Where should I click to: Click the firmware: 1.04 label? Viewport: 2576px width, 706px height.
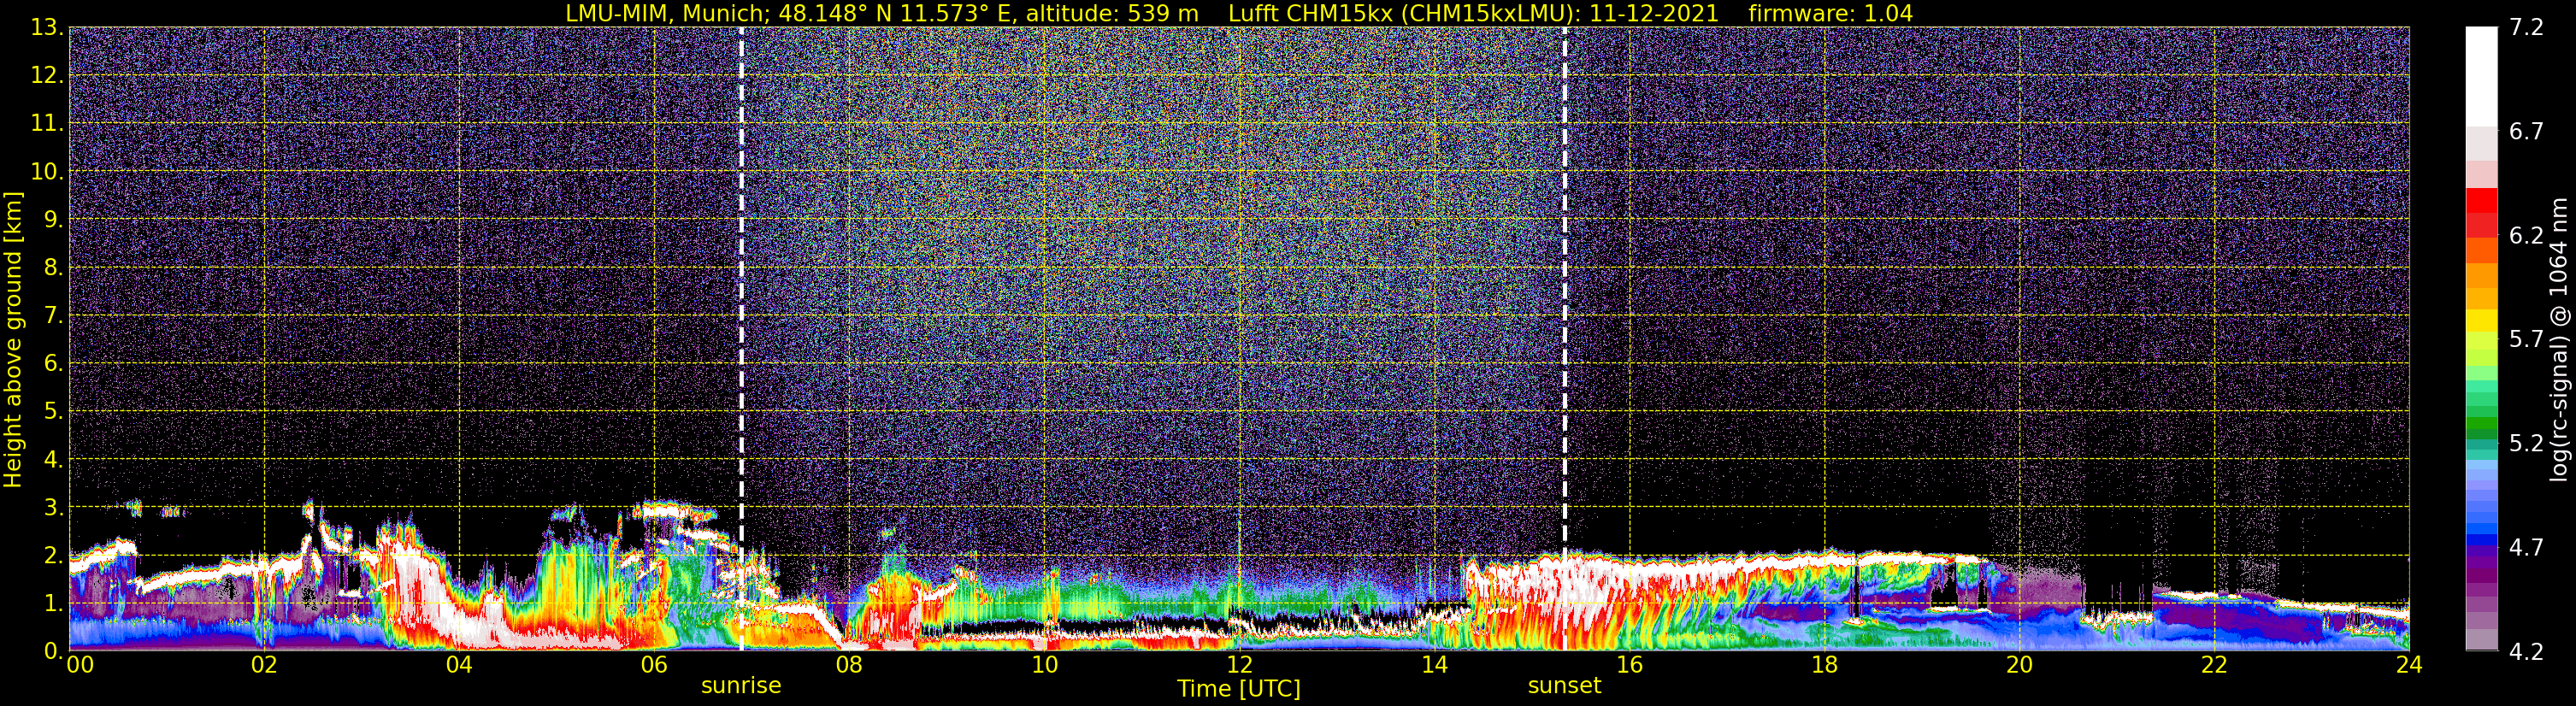[x=1830, y=13]
